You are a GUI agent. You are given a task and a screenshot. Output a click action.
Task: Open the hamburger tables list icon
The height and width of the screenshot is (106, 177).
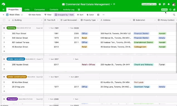pos(4,9)
